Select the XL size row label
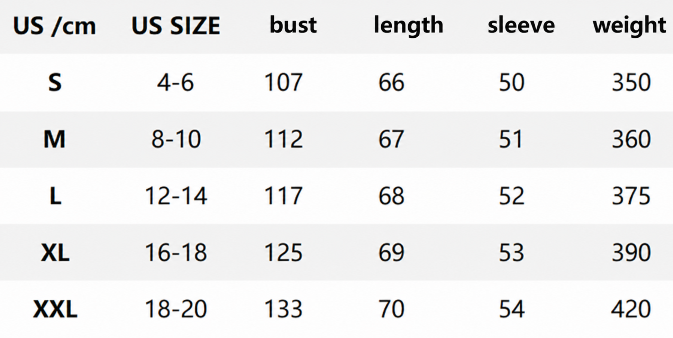Viewport: 673px width, 338px height. [55, 253]
